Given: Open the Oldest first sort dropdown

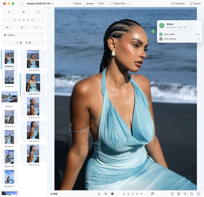Looking at the screenshot, I should tap(121, 4).
